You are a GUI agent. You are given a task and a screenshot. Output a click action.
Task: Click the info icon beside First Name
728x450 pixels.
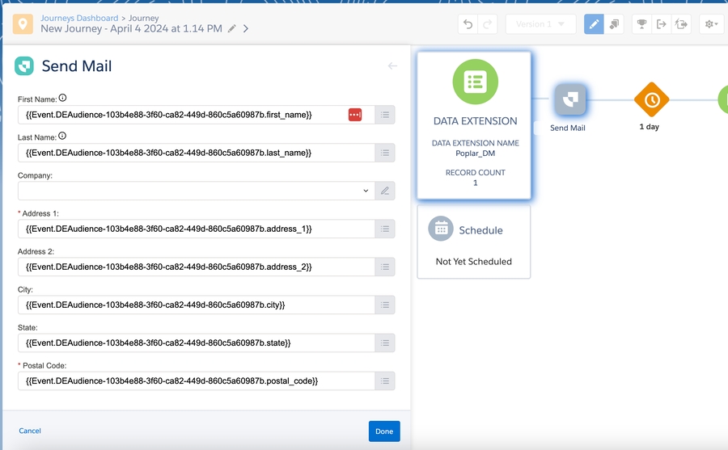coord(62,99)
